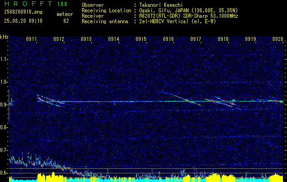The width and height of the screenshot is (287, 182).
Task: Click the 1.0 kHz axis label
Action: [4, 82]
